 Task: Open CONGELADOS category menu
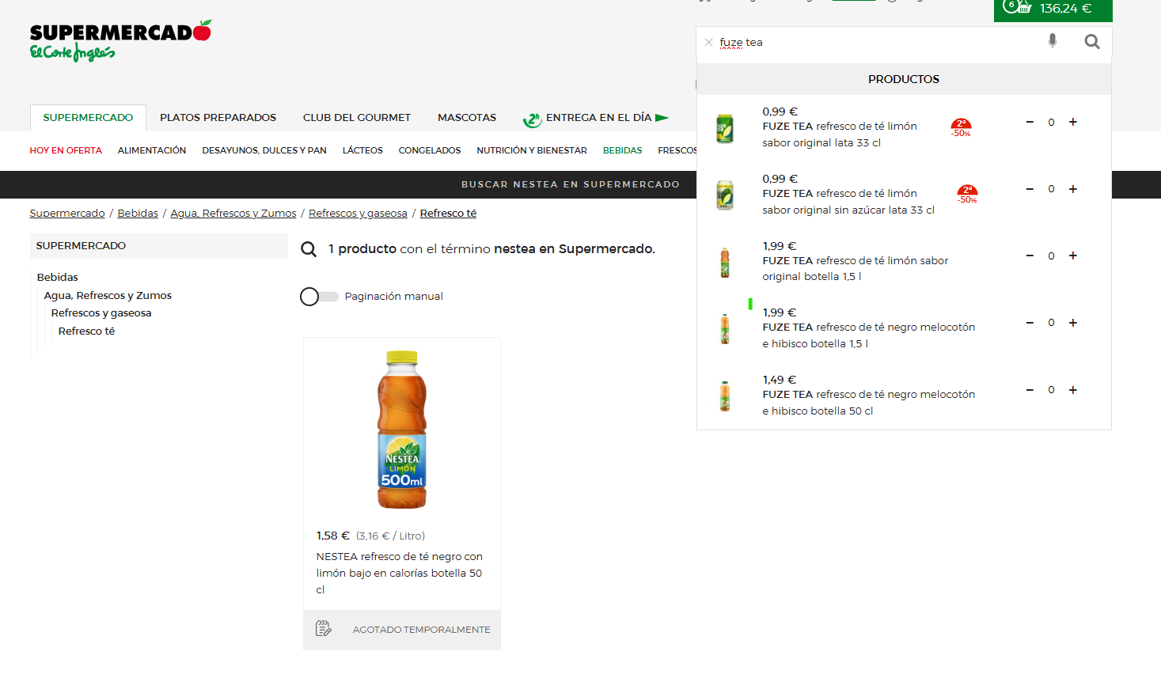click(430, 150)
